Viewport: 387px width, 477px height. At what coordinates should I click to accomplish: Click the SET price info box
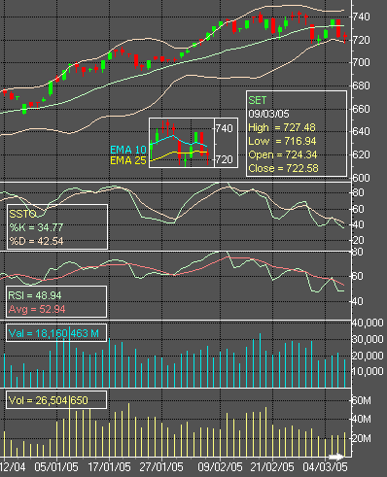click(297, 134)
